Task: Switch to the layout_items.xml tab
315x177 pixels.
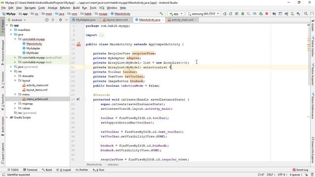Action: (x=117, y=20)
